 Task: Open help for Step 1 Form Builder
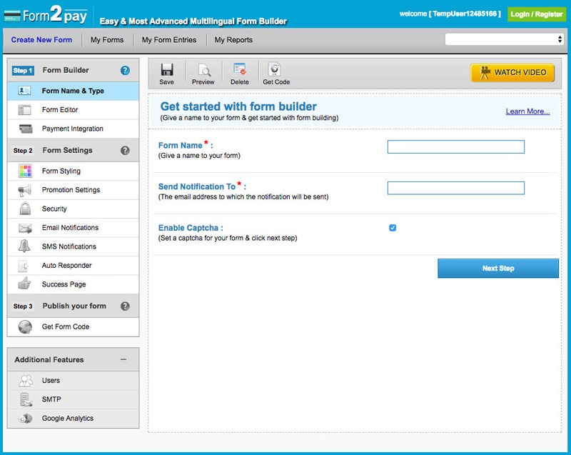pyautogui.click(x=125, y=70)
